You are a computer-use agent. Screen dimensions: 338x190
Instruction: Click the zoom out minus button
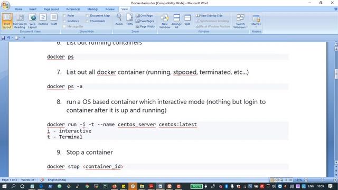click(x=306, y=179)
